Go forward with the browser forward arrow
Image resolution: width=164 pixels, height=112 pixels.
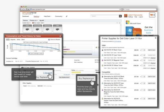pyautogui.click(x=25, y=9)
